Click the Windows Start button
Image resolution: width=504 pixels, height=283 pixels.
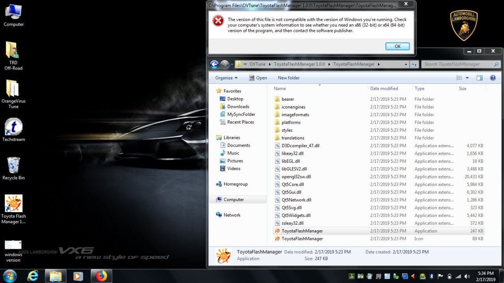tap(9, 276)
